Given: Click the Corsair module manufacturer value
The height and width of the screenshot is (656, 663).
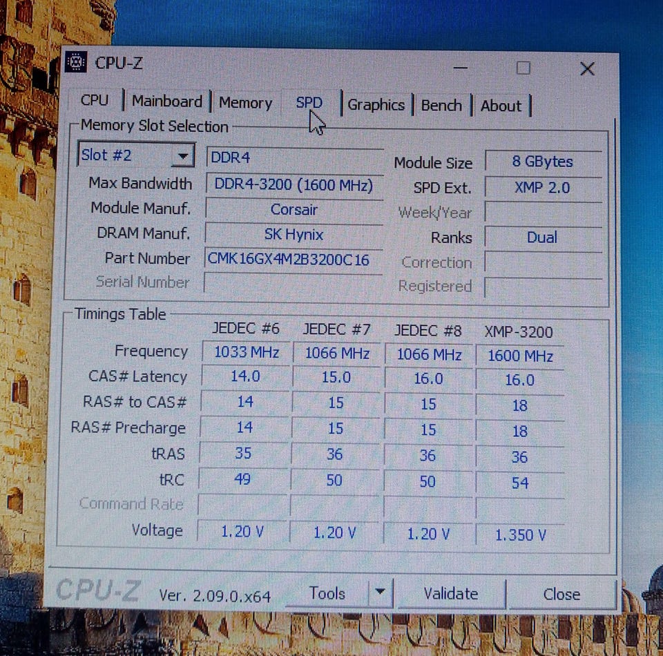Looking at the screenshot, I should [x=294, y=210].
